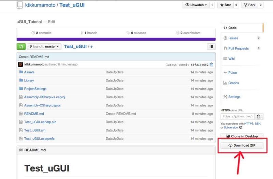The width and height of the screenshot is (273, 179).
Task: Click Clone in Desktop button
Action: coord(242,136)
